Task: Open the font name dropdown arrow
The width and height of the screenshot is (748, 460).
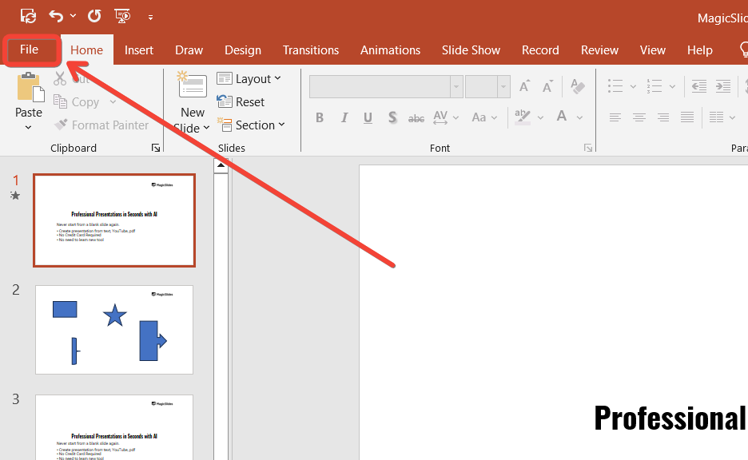Action: click(456, 86)
